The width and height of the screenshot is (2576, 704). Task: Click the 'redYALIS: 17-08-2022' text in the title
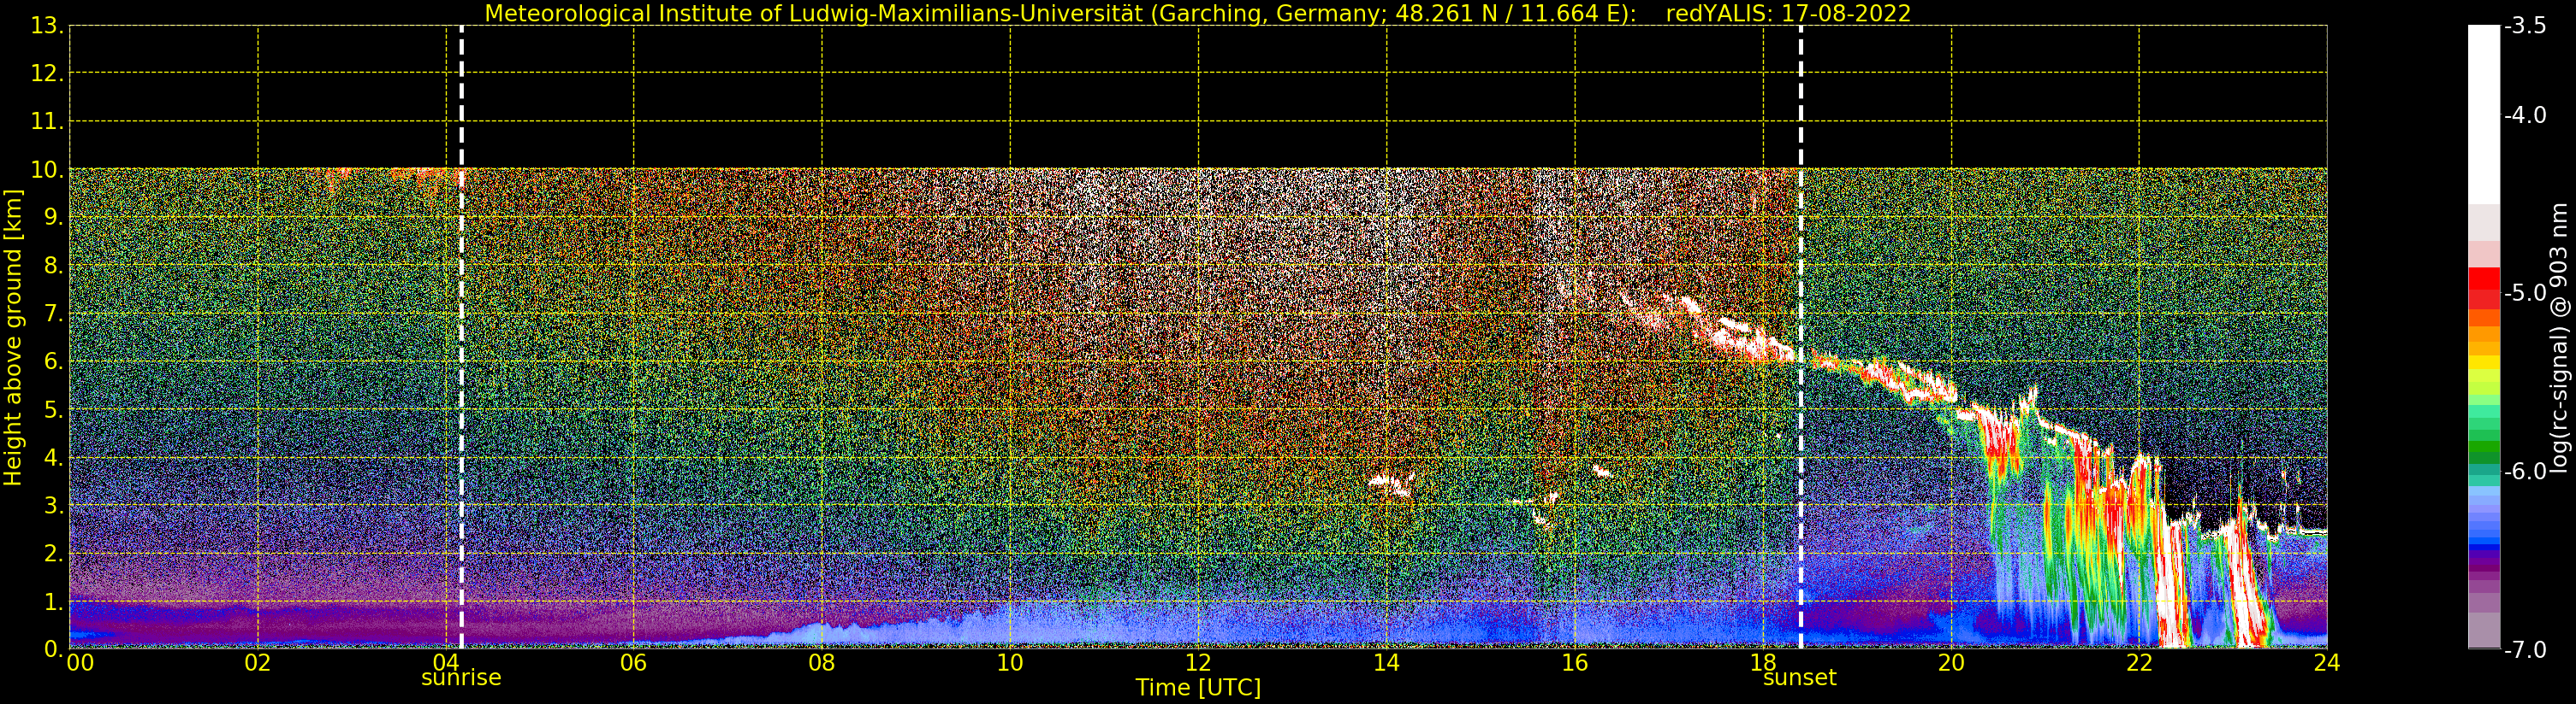tap(1789, 14)
